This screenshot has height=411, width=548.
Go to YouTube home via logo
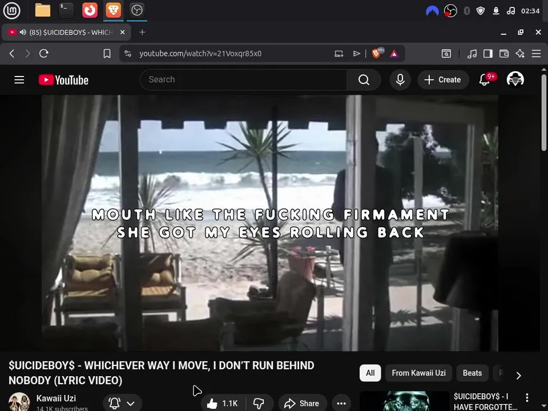(63, 80)
